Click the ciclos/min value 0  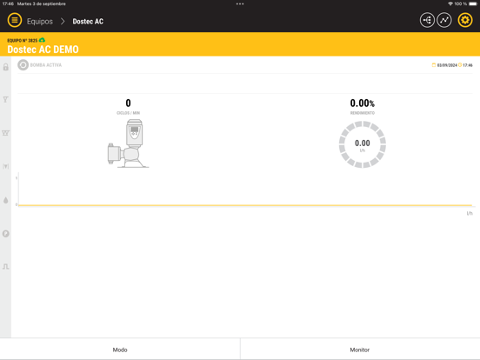[129, 103]
